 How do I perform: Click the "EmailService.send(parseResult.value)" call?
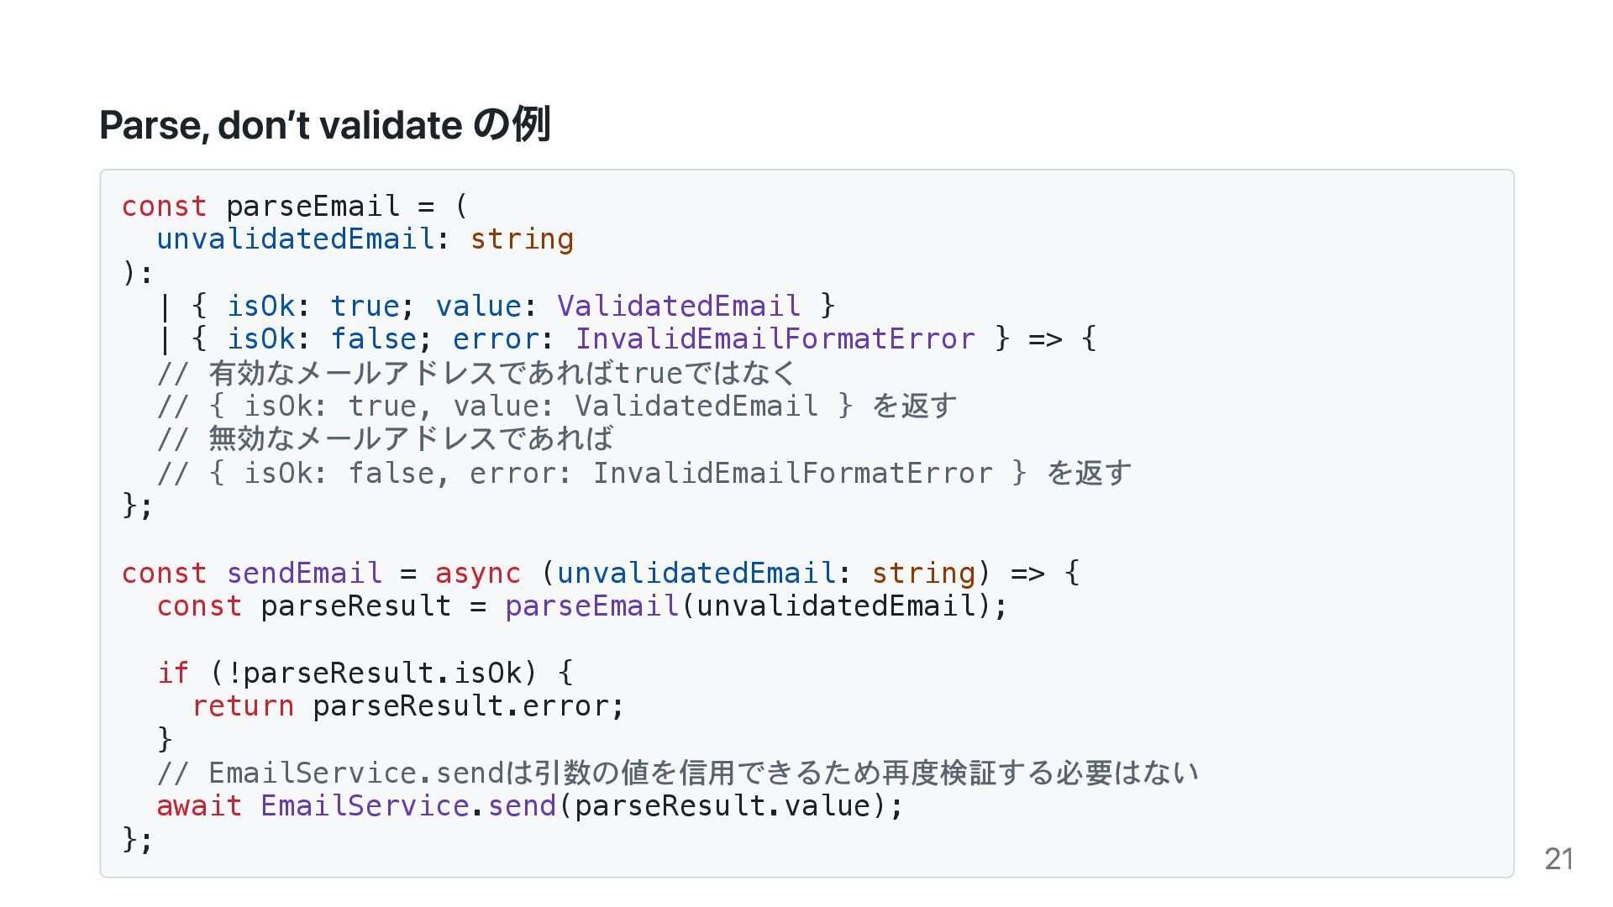(x=581, y=806)
